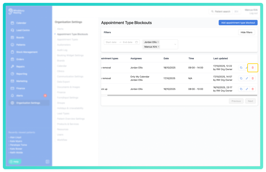This screenshot has width=266, height=172.
Task: Select Holidays & Unavailability settings item
Action: 70,108
